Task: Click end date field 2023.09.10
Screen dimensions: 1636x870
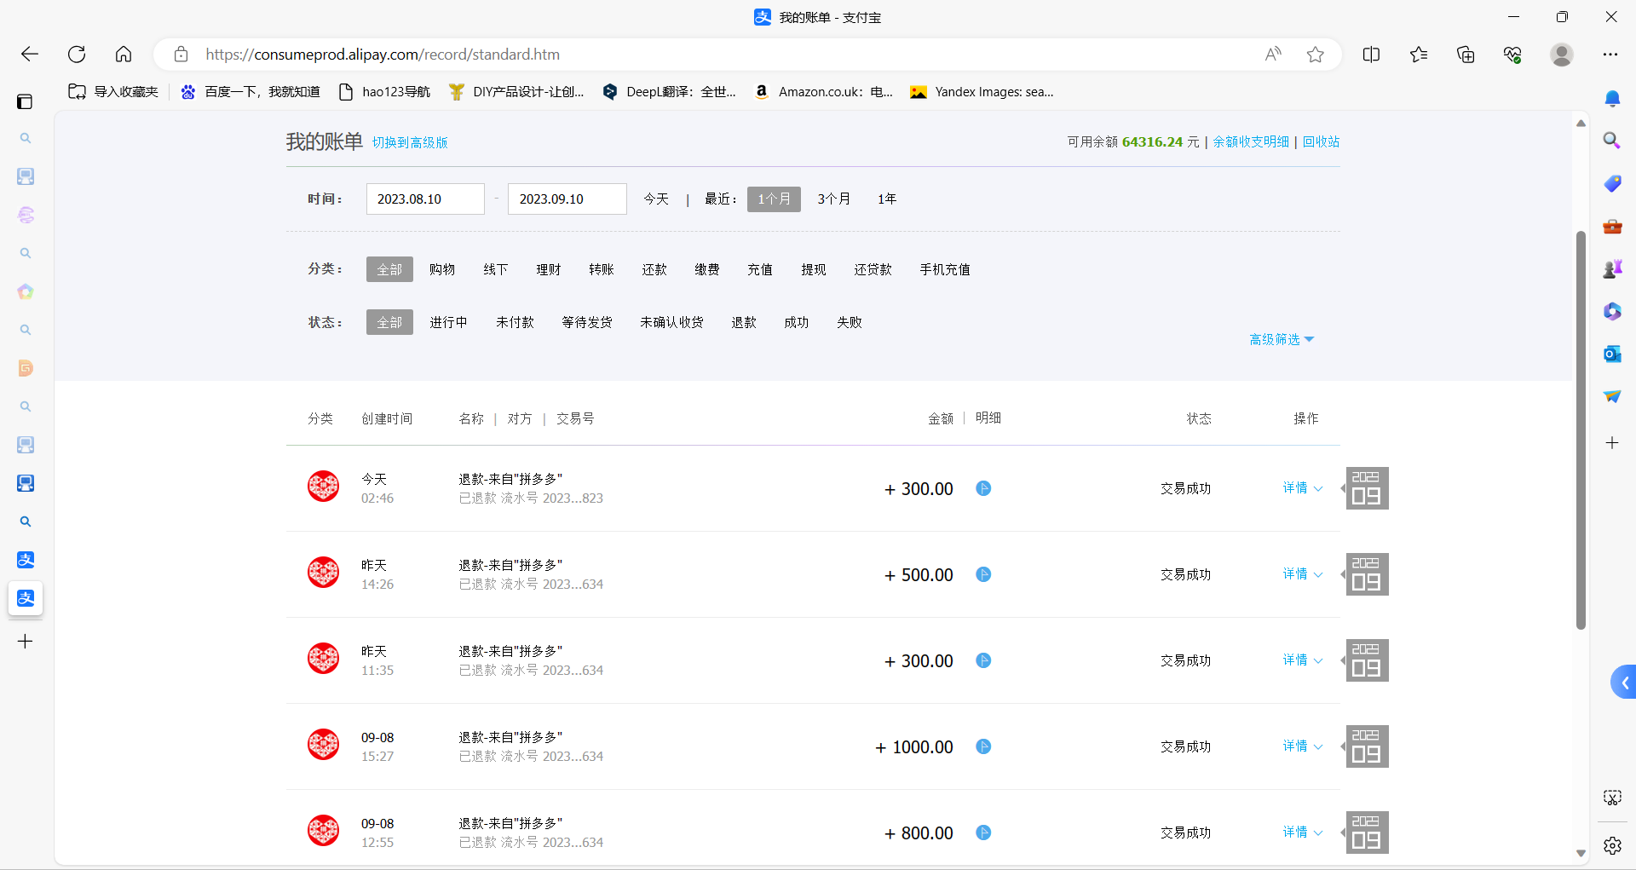Action: [x=567, y=199]
